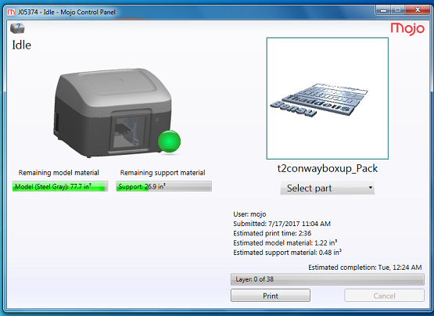Click the Mojo printer illustration

[113, 113]
